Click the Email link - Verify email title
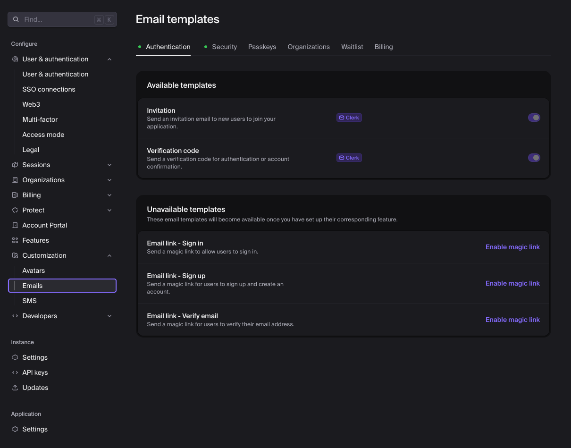This screenshot has width=571, height=448. pos(183,316)
